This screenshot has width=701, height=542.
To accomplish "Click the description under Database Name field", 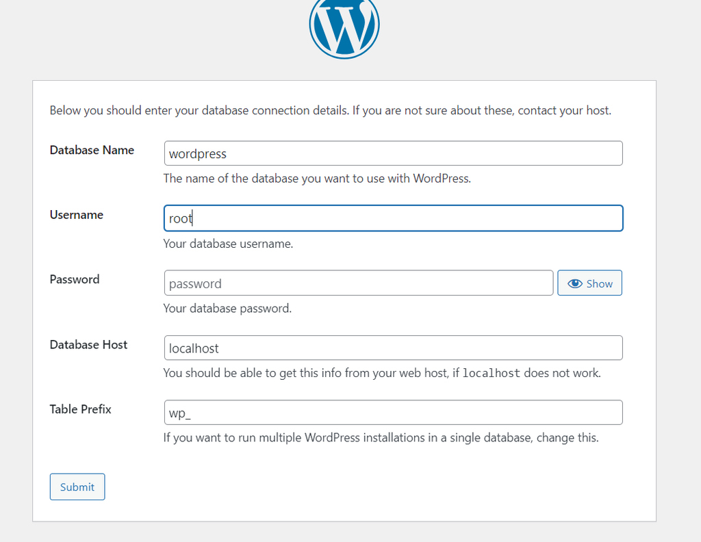I will coord(317,179).
